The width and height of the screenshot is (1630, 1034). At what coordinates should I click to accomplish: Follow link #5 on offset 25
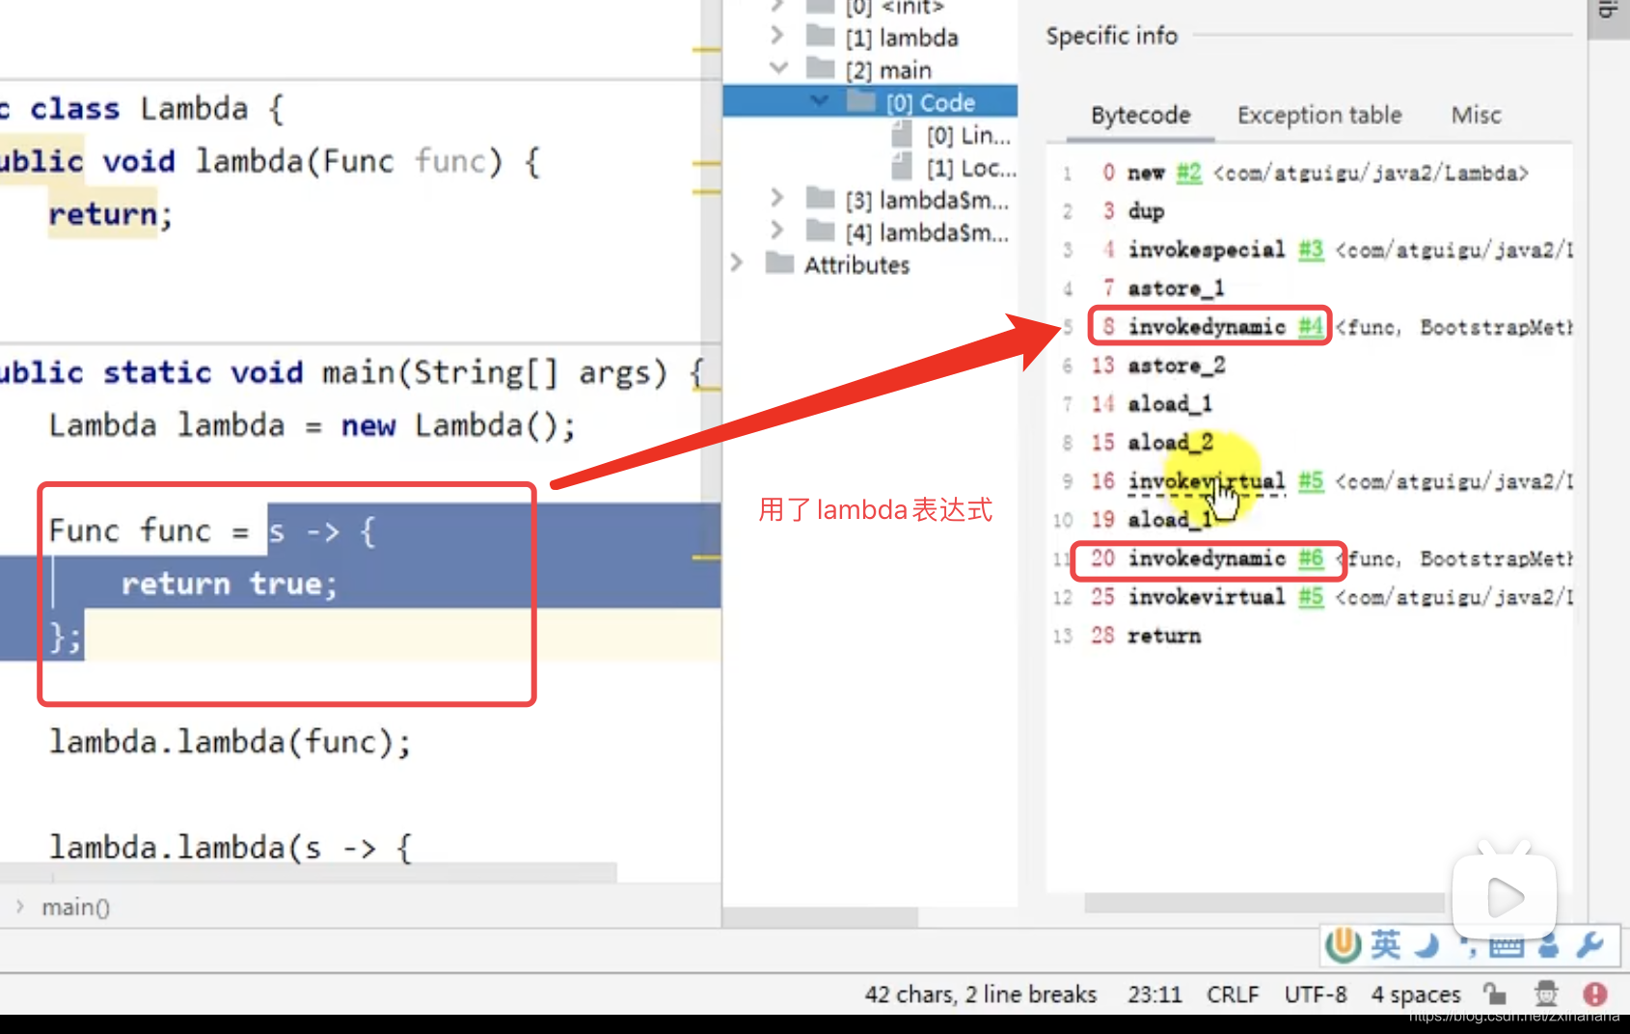tap(1311, 597)
